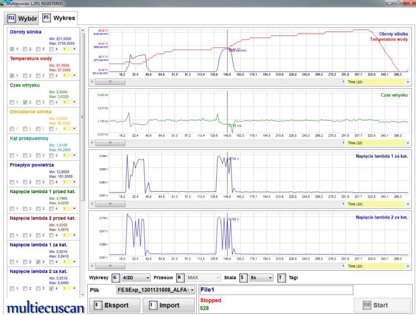Click the T icon for Tagi
This screenshot has height=315, width=416.
(x=281, y=277)
